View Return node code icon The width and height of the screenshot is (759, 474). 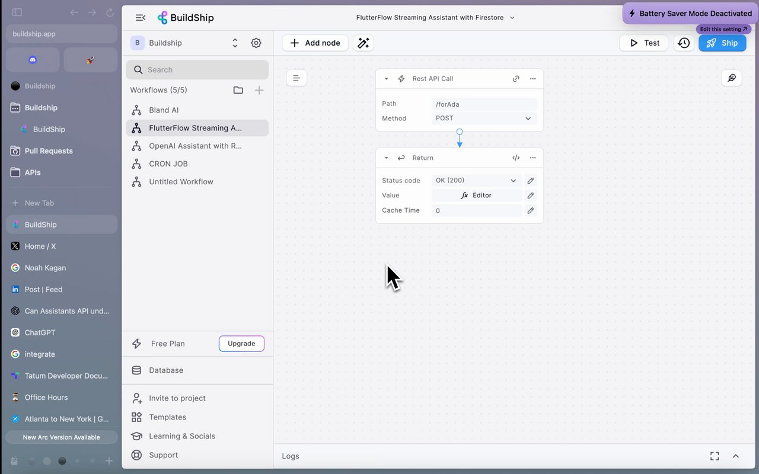(x=516, y=158)
